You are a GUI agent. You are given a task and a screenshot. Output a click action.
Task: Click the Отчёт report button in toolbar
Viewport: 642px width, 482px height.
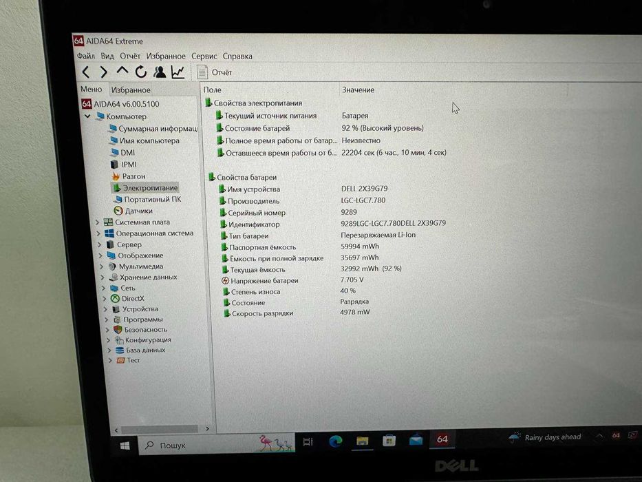click(x=215, y=72)
